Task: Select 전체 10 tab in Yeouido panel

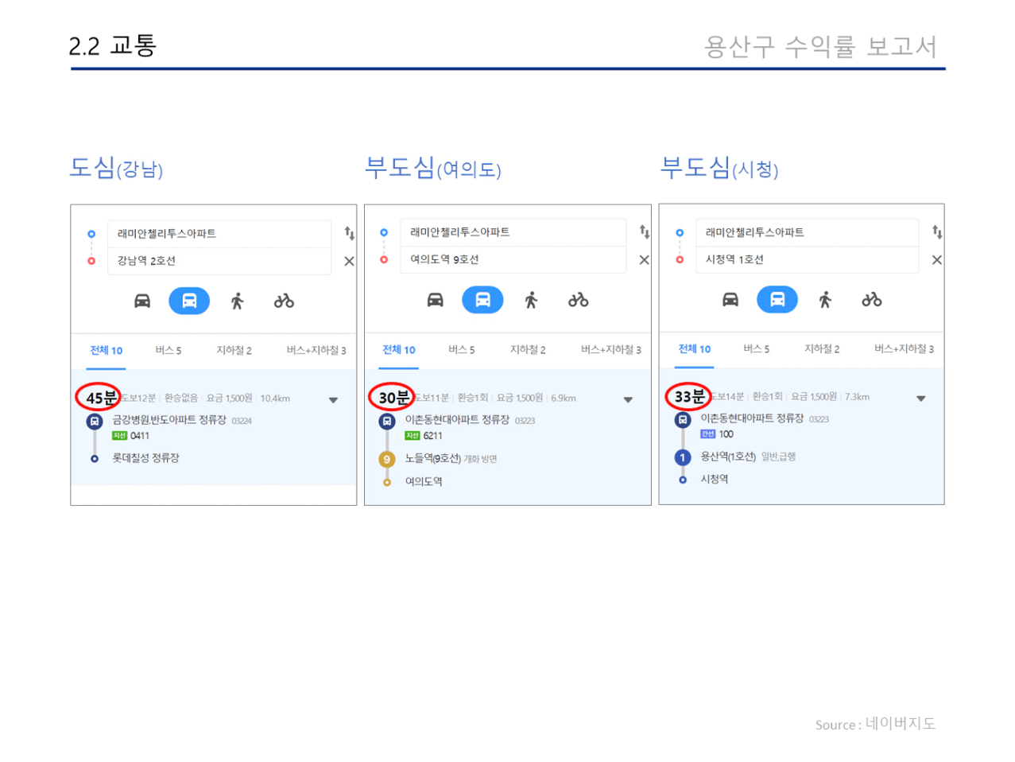Action: click(399, 350)
